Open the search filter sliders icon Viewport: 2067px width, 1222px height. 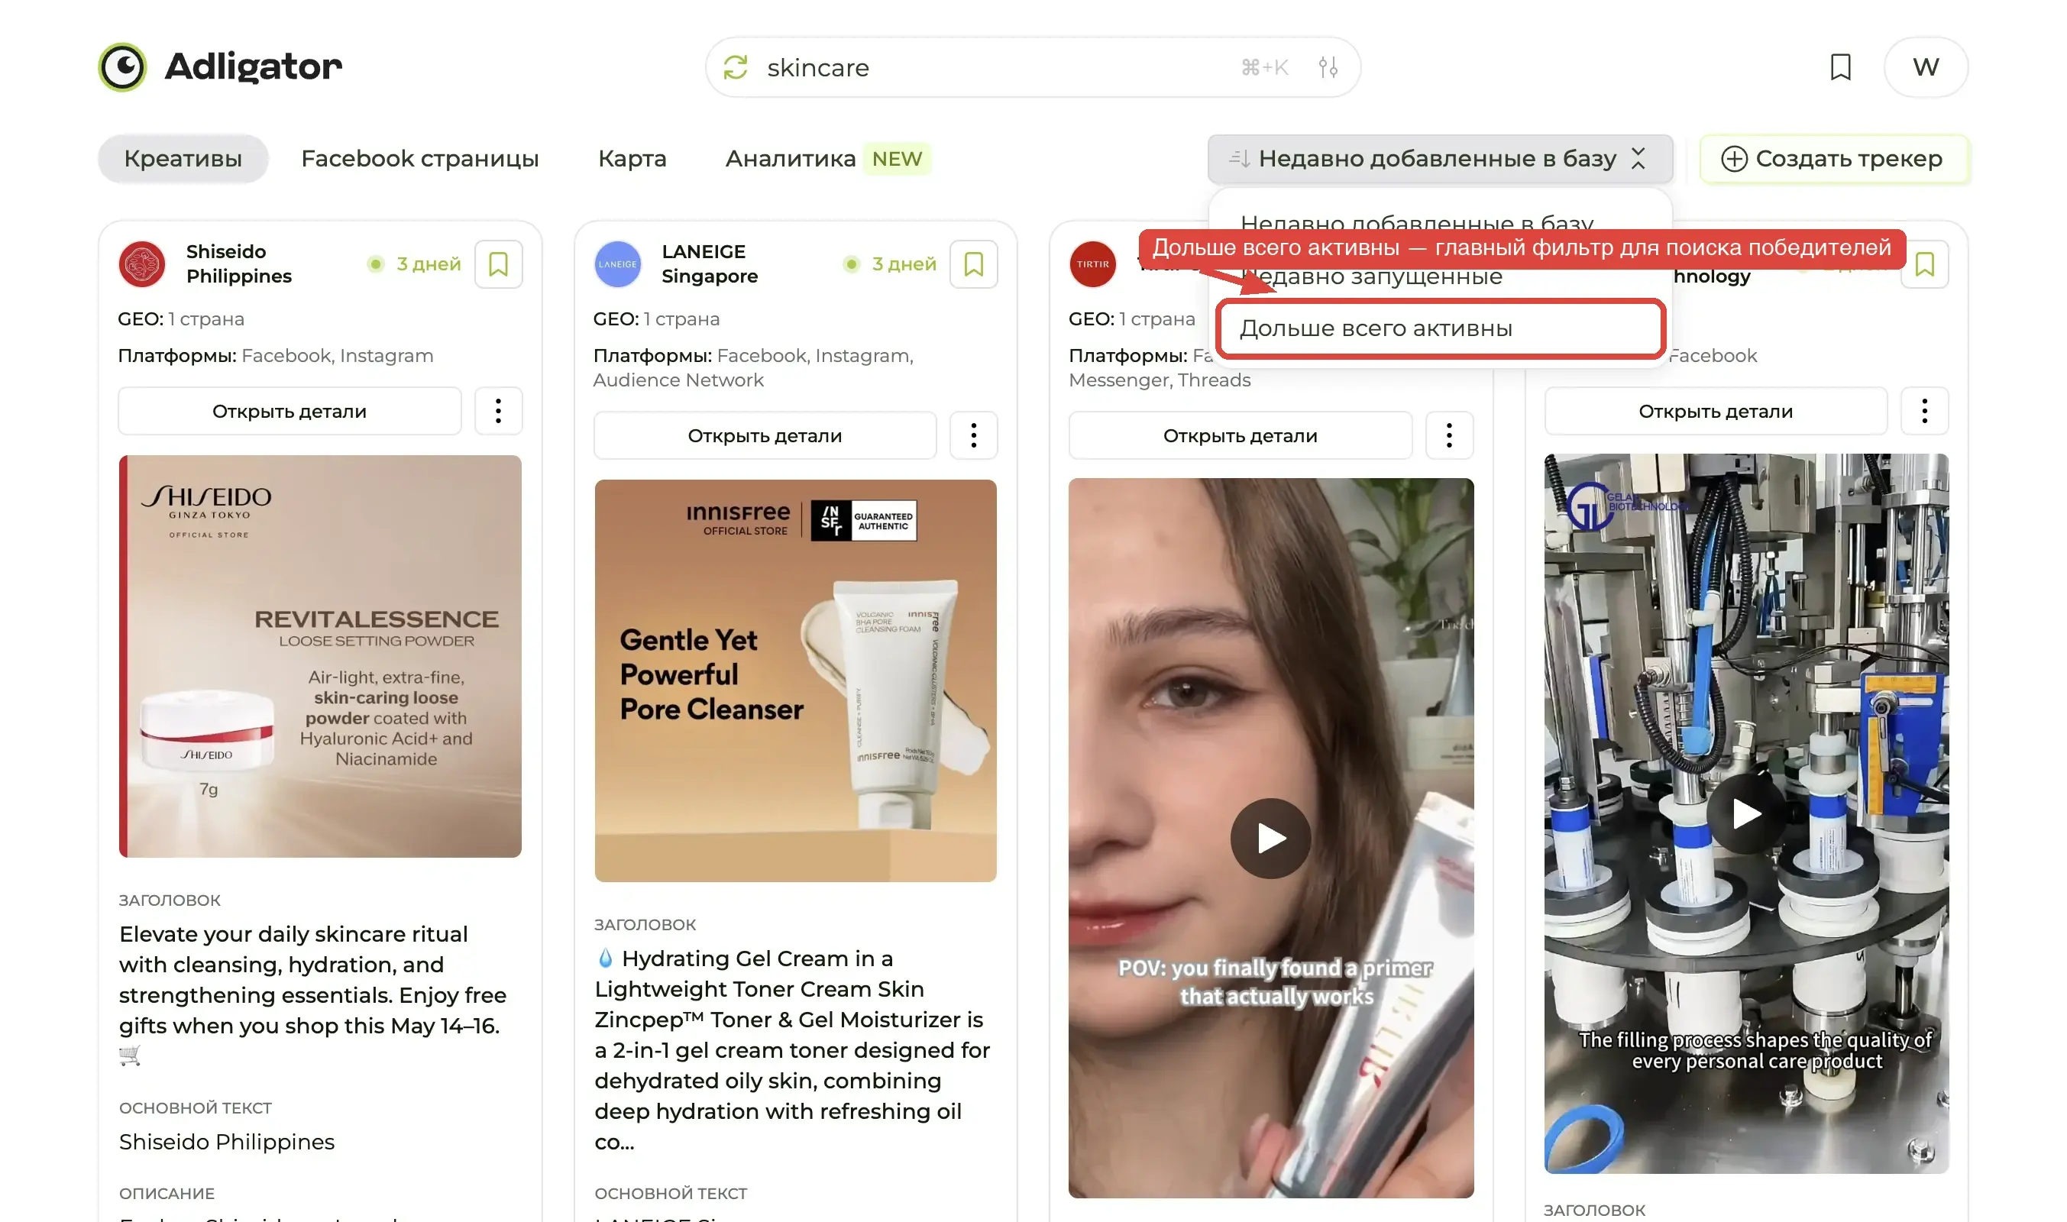tap(1328, 67)
